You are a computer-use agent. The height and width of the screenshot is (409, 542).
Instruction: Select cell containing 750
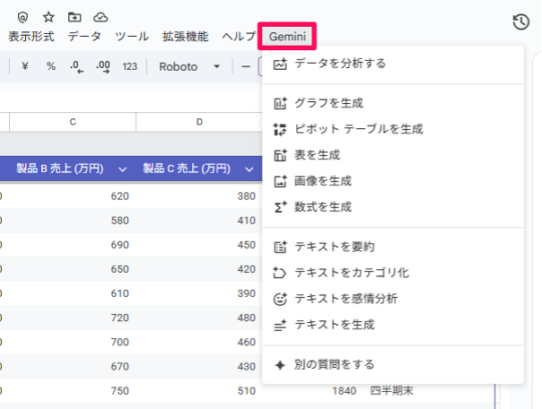tap(73, 391)
